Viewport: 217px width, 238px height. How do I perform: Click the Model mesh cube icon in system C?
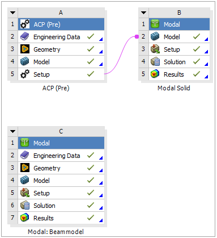25,180
